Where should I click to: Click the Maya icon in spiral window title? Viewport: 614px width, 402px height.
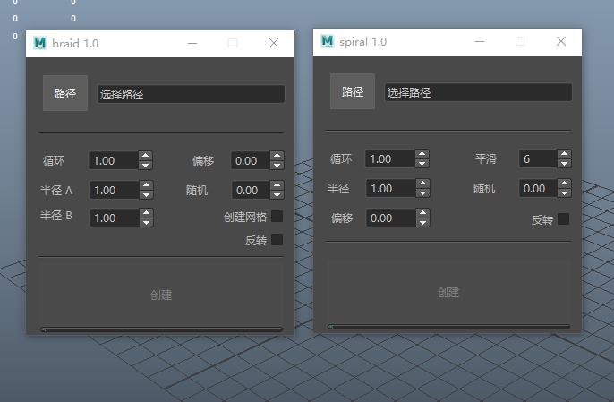click(x=327, y=41)
